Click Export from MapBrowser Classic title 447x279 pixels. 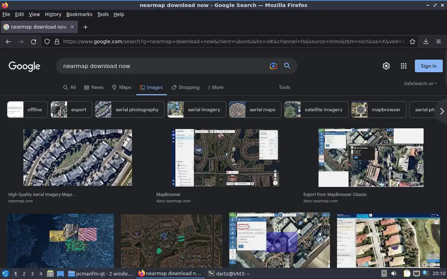(x=335, y=195)
